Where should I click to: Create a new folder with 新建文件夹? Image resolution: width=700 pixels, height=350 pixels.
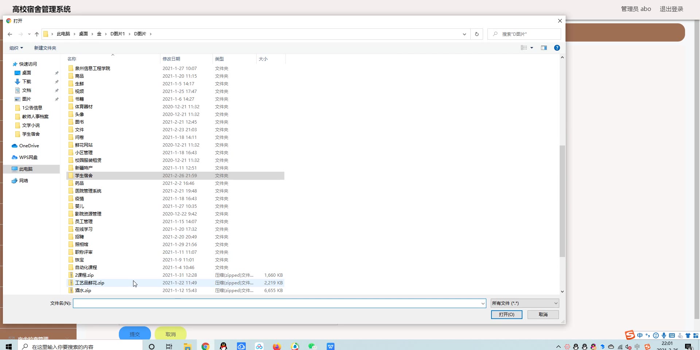pos(45,48)
